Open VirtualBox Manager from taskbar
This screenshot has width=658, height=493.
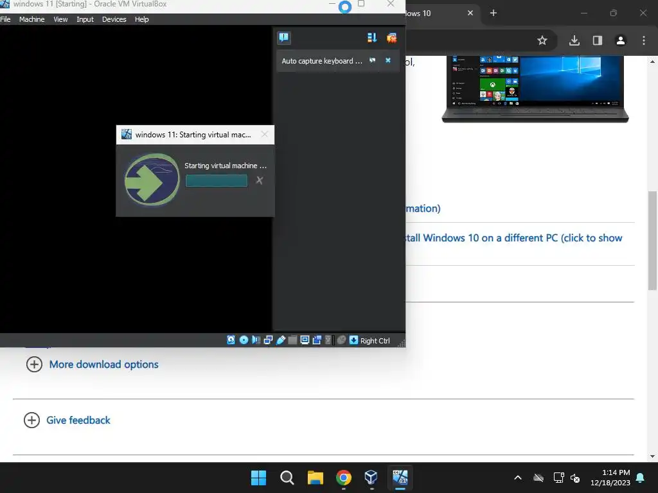(x=371, y=478)
